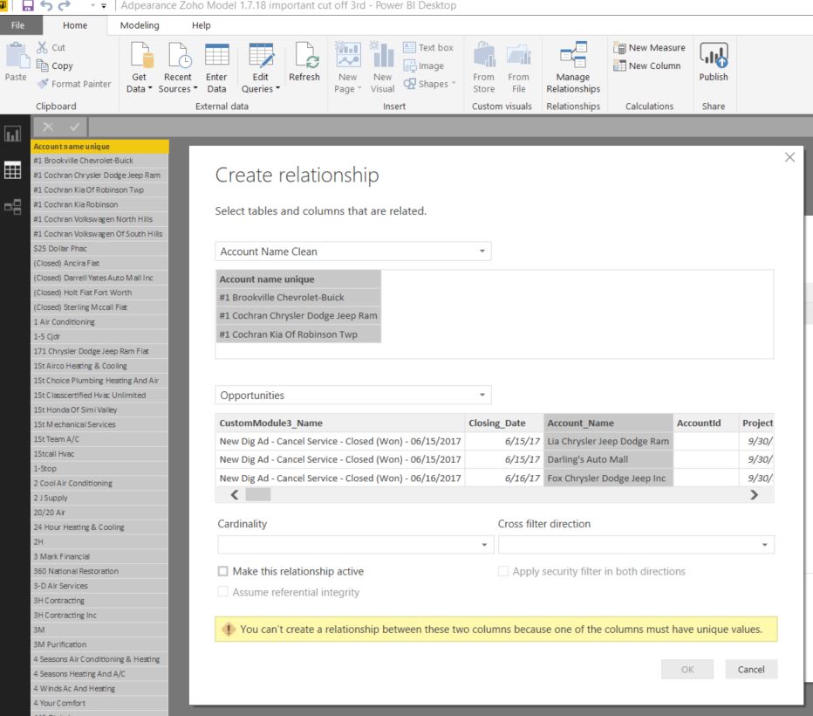Switch to the Modeling tab
Screen dimensions: 813x716
pos(140,25)
